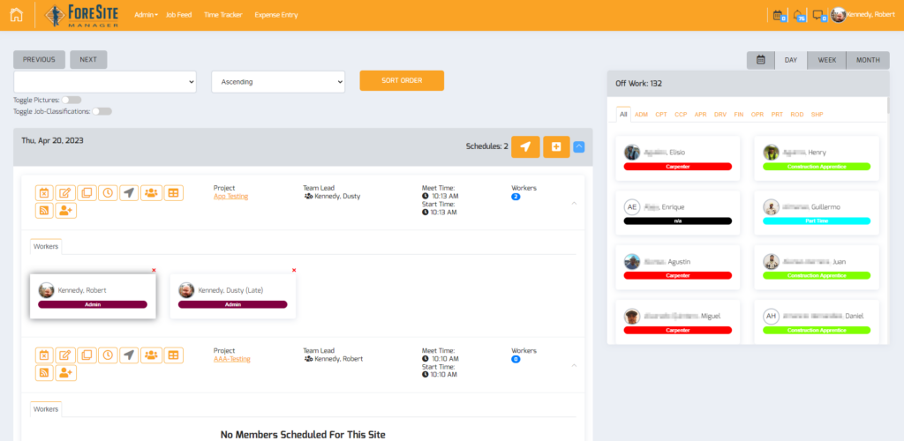
Task: Select the CPT filter tab
Action: pyautogui.click(x=660, y=115)
